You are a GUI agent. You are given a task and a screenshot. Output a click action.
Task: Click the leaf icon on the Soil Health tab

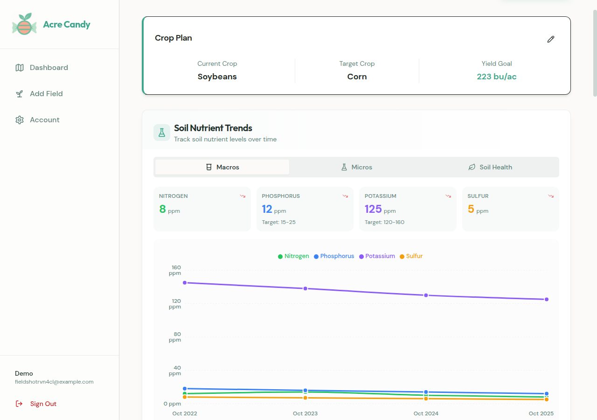[472, 167]
